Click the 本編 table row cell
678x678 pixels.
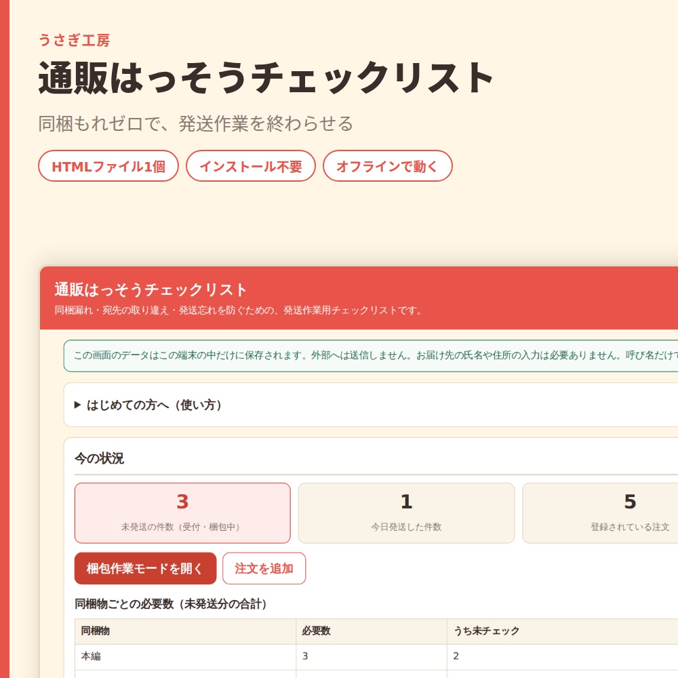coord(185,657)
